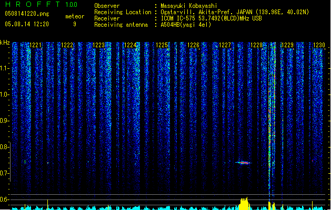331x210 pixels.
Task: Click the A504HB(yagi 4el) antenna text
Action: (186, 25)
